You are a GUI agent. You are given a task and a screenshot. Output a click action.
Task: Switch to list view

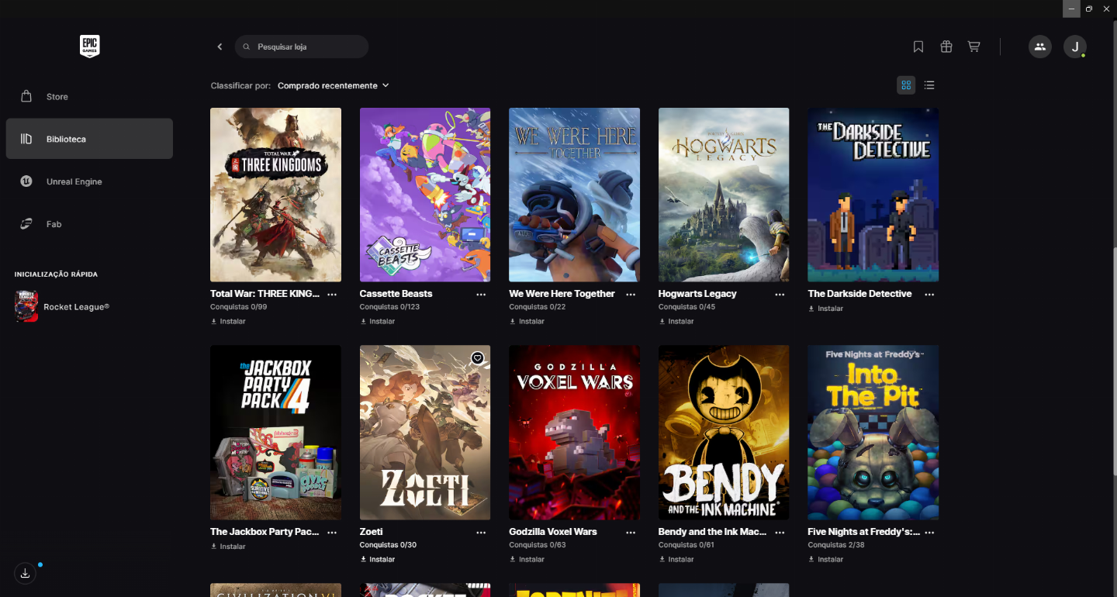929,85
